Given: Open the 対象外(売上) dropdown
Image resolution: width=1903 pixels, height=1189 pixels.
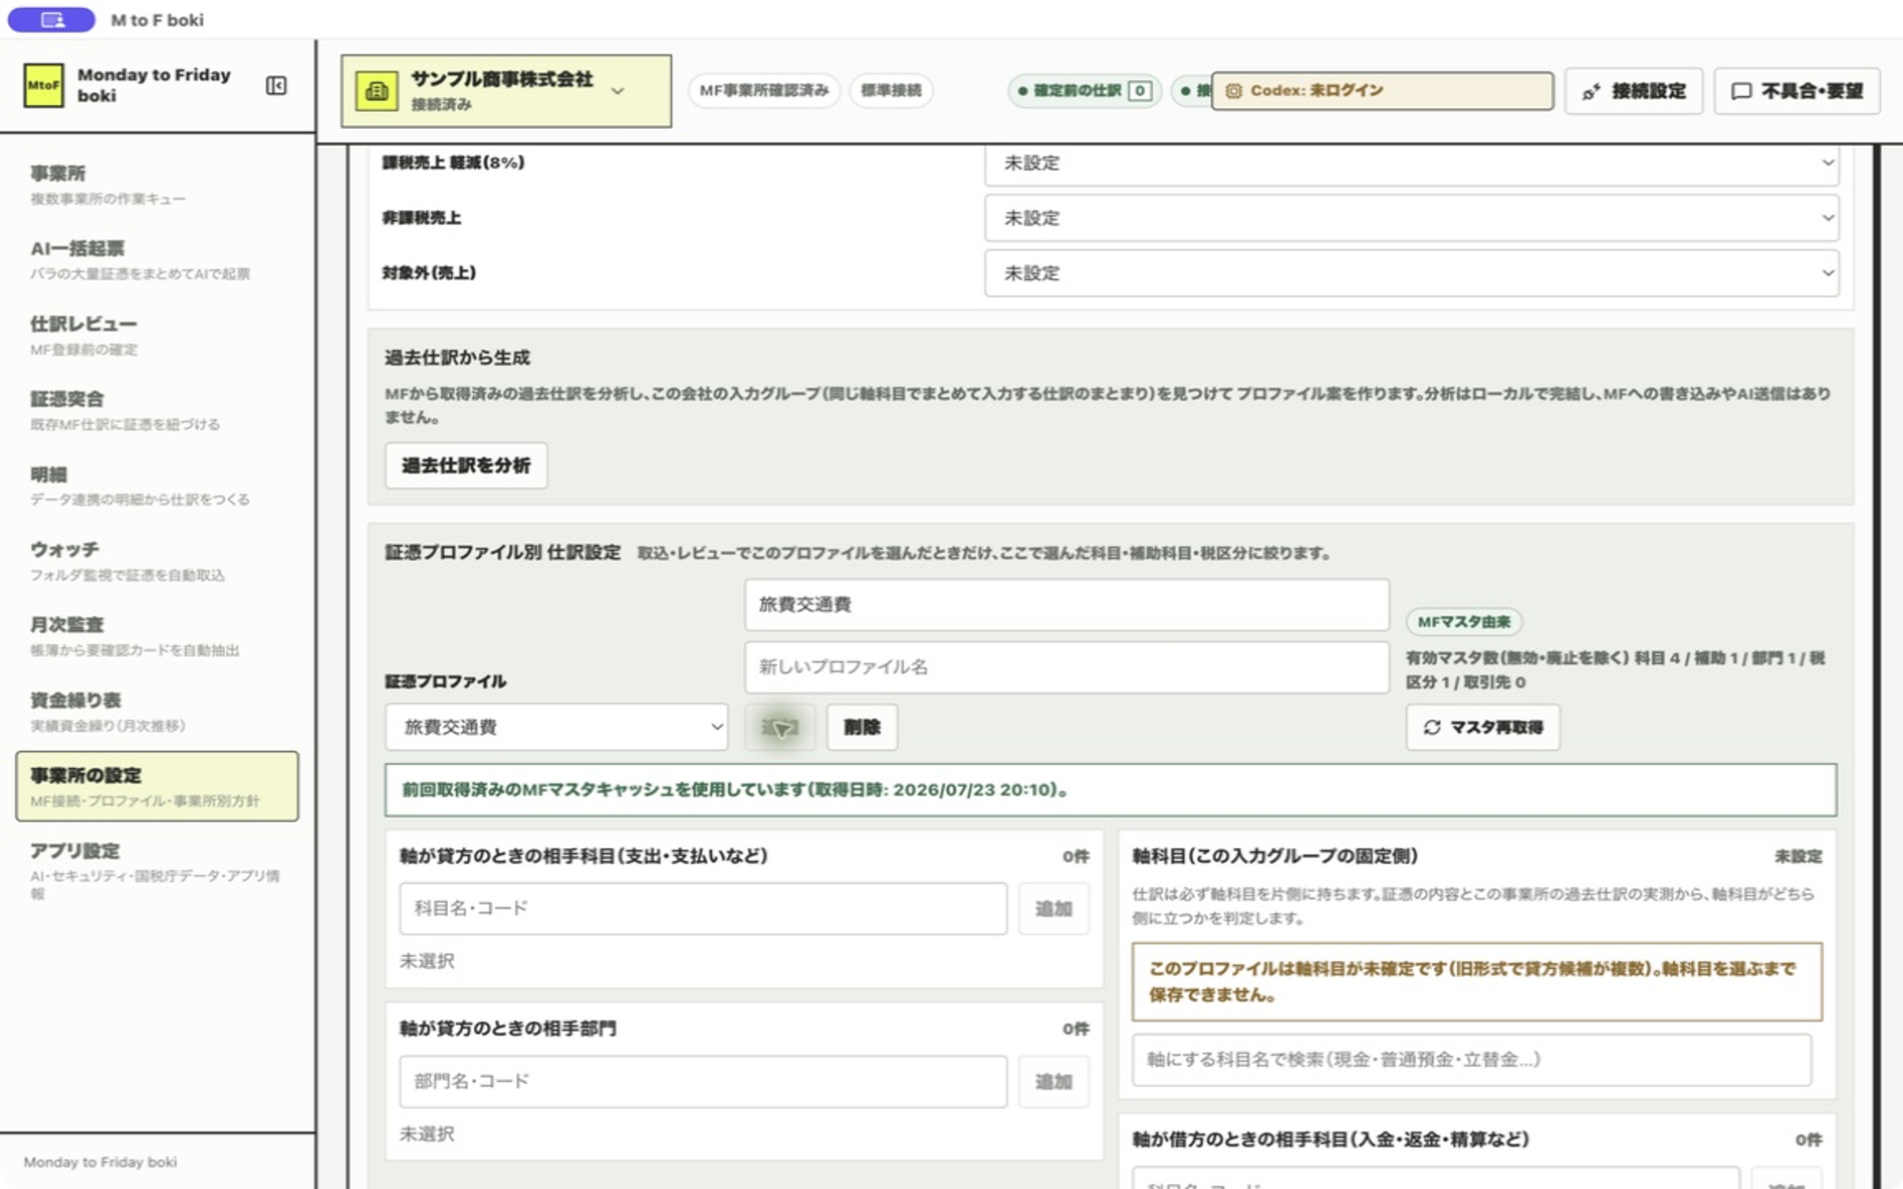Looking at the screenshot, I should pyautogui.click(x=1411, y=273).
